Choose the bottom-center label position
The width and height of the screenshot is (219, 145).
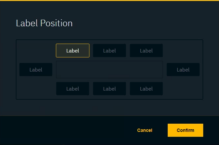110,89
